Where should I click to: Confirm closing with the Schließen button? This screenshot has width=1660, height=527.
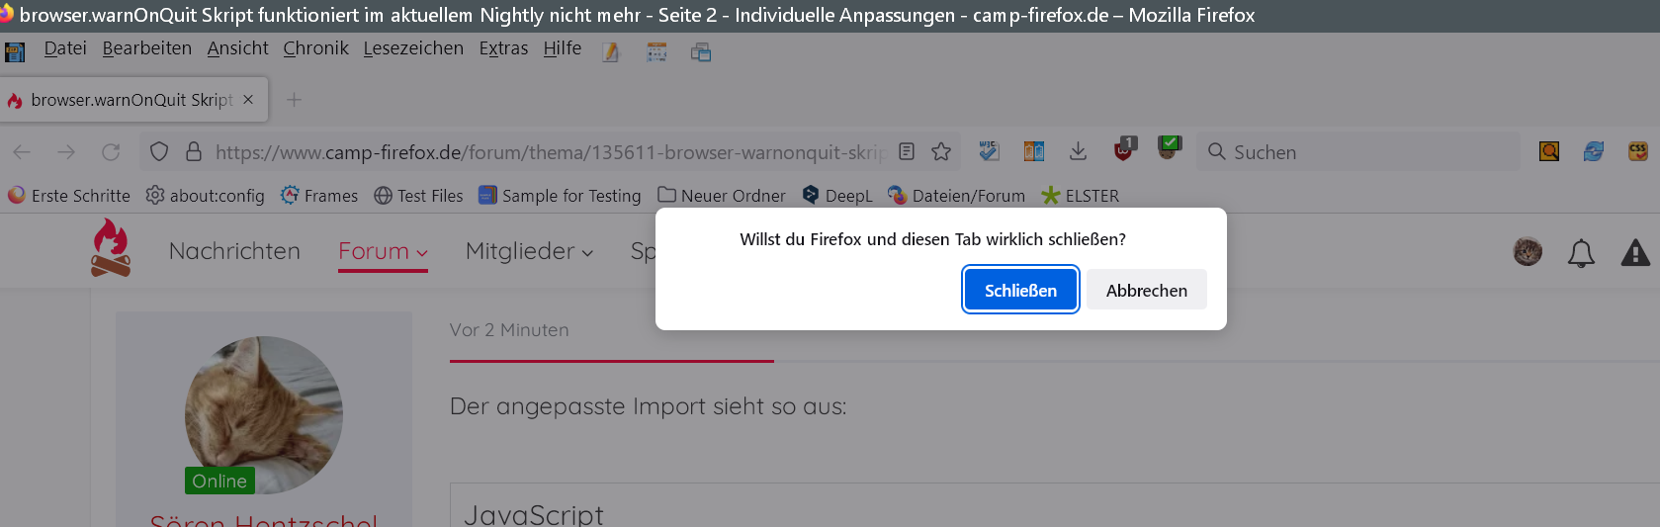pyautogui.click(x=1020, y=290)
